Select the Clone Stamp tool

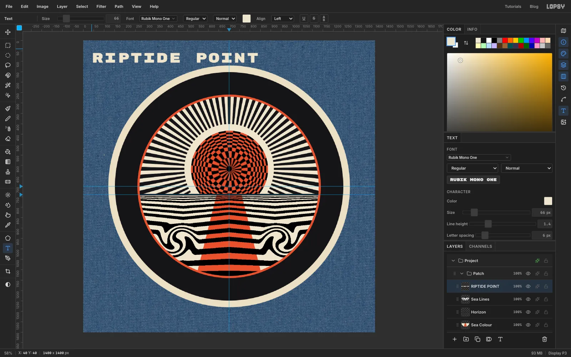(x=8, y=172)
